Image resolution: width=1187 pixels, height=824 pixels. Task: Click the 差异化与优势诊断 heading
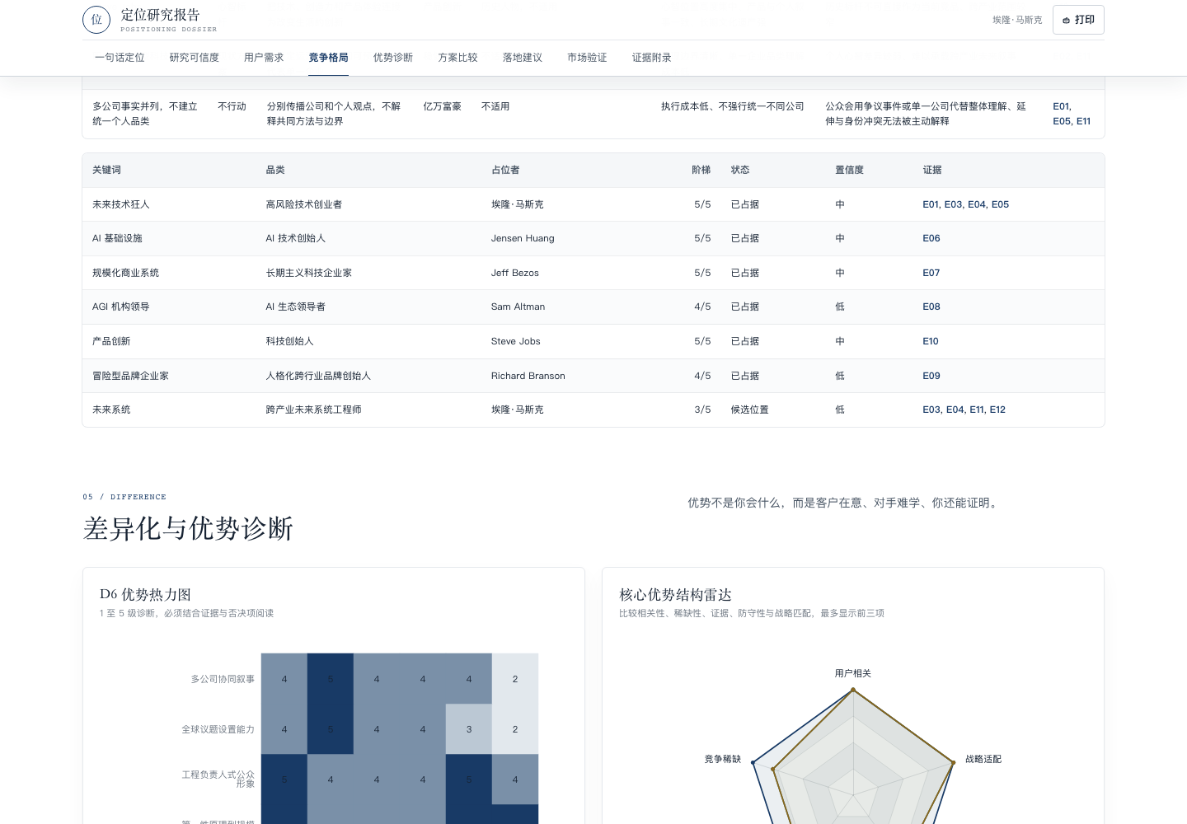(x=188, y=528)
